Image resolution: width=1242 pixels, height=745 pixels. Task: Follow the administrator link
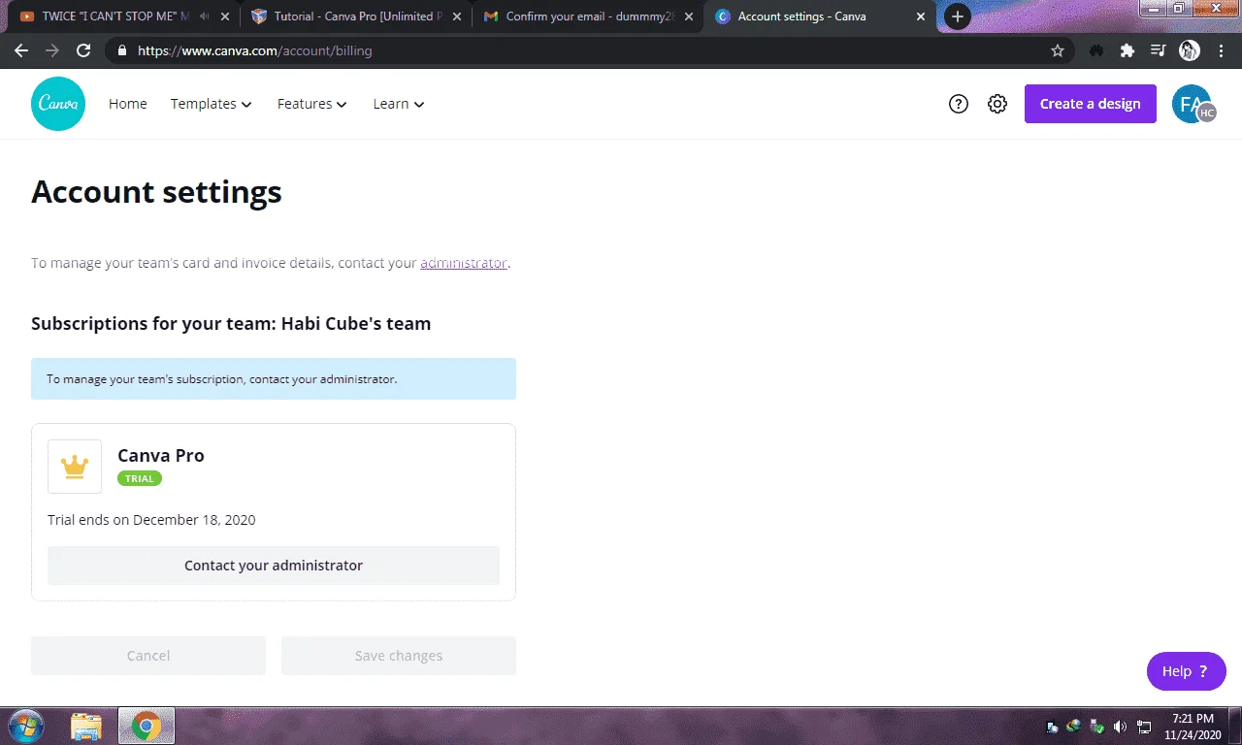[464, 263]
